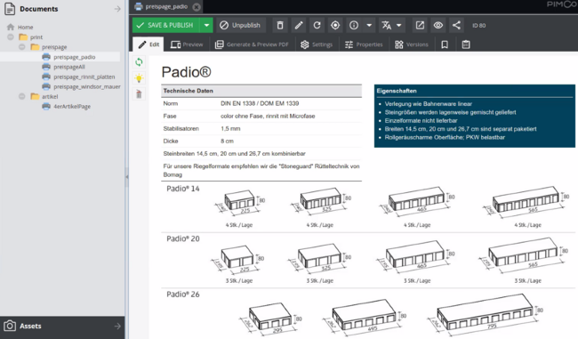Select preispage_padio in the tree
Screen dimensions: 578x339
(x=74, y=57)
